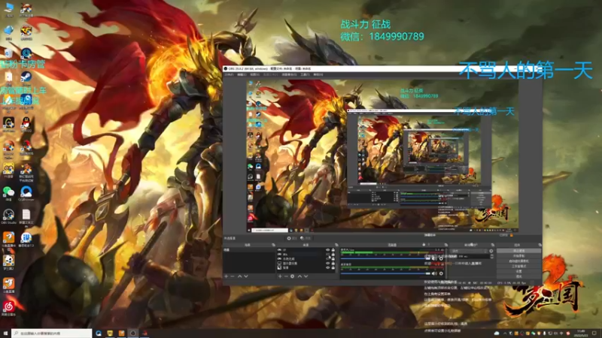Toggle lock on the display capture source
The width and height of the screenshot is (602, 338).
click(x=333, y=264)
